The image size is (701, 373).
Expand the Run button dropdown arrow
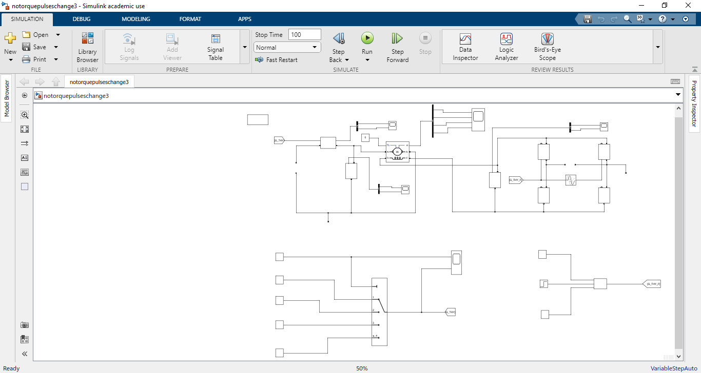(367, 60)
